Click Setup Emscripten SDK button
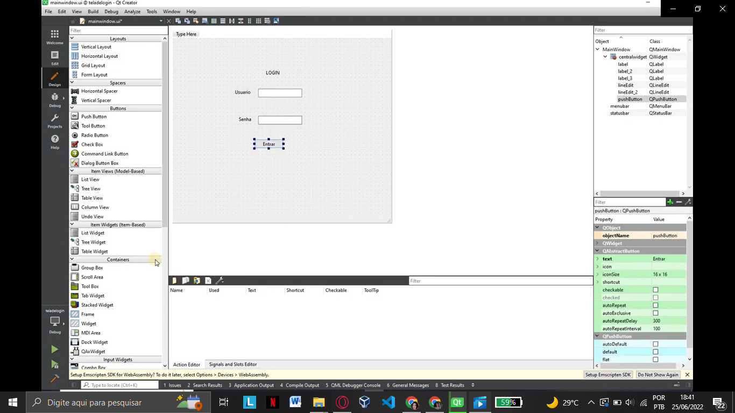735x413 pixels. coord(607,375)
